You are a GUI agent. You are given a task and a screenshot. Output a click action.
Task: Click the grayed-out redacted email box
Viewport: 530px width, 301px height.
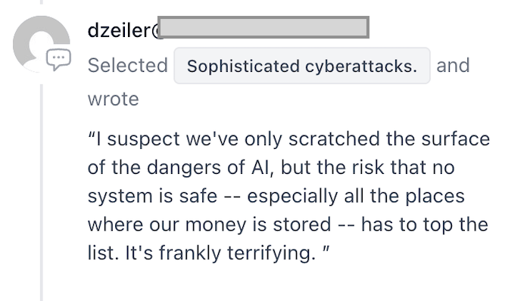pyautogui.click(x=263, y=27)
